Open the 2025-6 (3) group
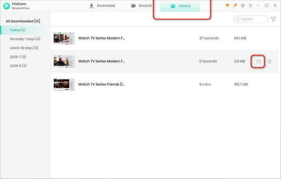281x179 pixels. tap(18, 66)
